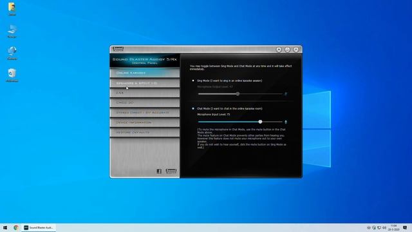Select the This PC desktop icon
This screenshot has height=232, width=412.
tap(12, 31)
